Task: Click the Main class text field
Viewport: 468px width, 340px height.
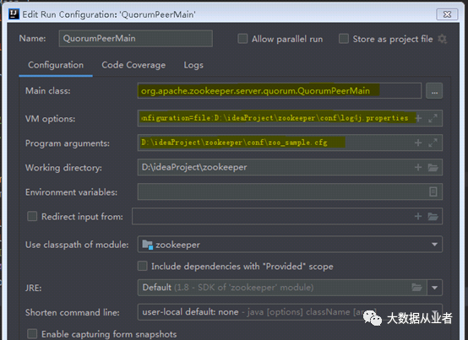Action: tap(280, 91)
